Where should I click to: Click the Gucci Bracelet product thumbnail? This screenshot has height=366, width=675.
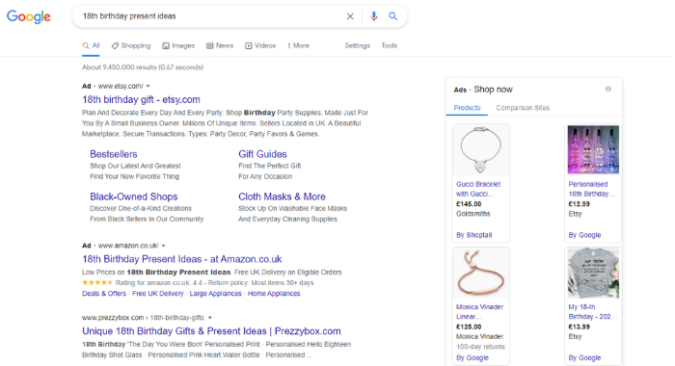point(480,149)
